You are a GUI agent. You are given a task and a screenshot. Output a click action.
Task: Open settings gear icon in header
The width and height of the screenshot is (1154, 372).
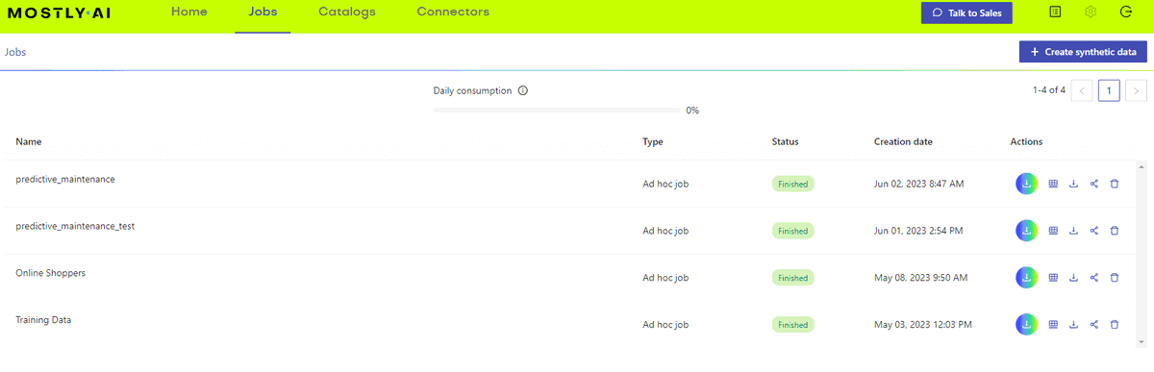coord(1091,12)
